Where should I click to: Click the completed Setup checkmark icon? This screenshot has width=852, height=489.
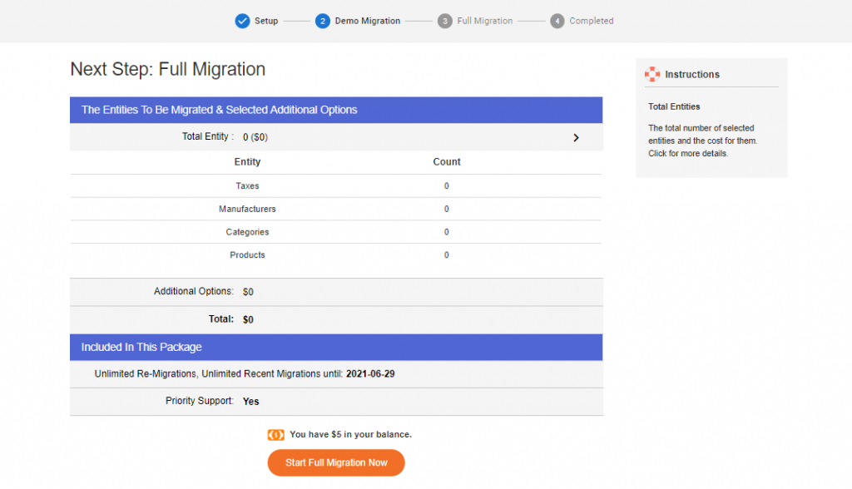242,21
